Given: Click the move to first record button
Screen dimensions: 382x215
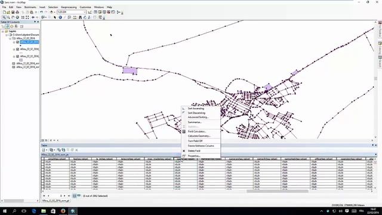Looking at the screenshot, I should coord(44,196).
